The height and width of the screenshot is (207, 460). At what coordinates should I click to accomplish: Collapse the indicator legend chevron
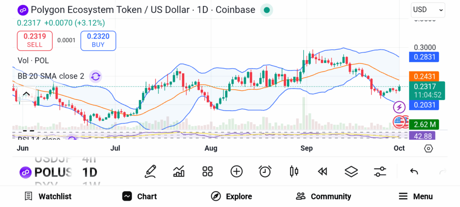pyautogui.click(x=26, y=94)
